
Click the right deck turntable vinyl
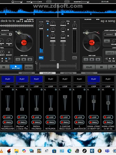(92, 43)
